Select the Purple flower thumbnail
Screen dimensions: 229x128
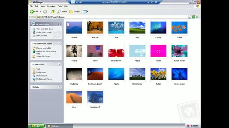(x=179, y=51)
